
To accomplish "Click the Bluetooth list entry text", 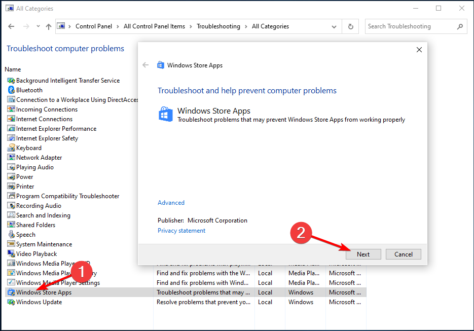I will tap(29, 90).
